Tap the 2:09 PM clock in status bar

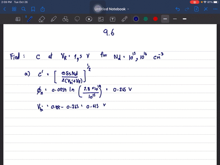point(6,2)
